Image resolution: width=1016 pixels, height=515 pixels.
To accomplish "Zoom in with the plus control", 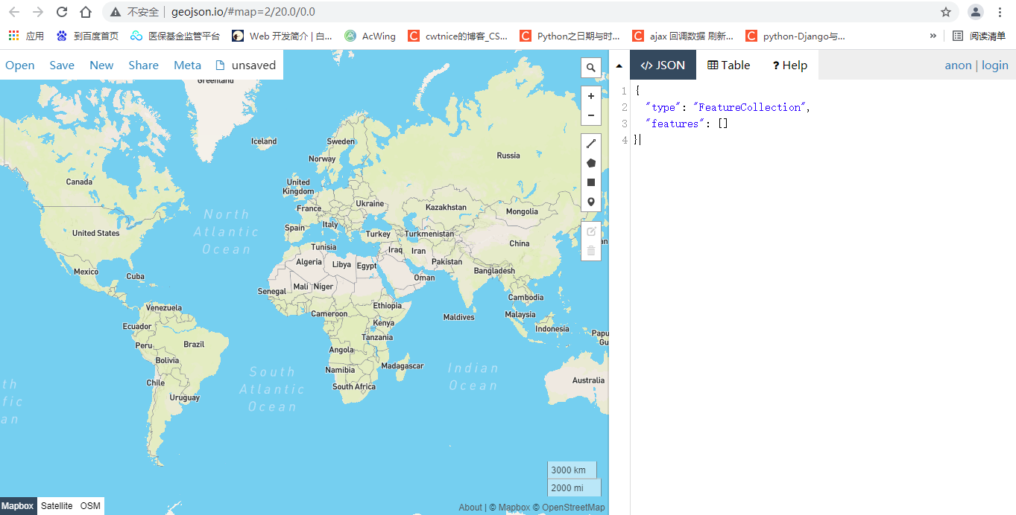I will pyautogui.click(x=590, y=95).
